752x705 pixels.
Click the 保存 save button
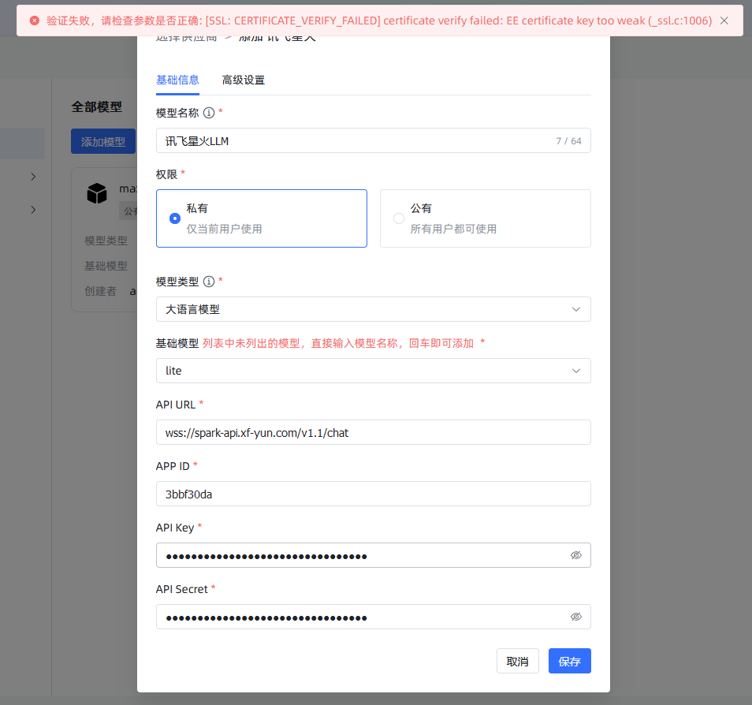[x=570, y=662]
